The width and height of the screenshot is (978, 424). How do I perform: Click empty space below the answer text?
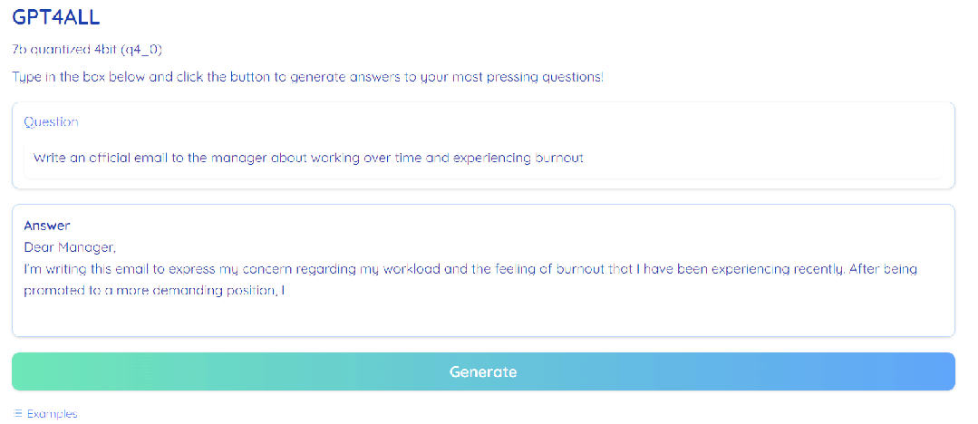click(482, 317)
